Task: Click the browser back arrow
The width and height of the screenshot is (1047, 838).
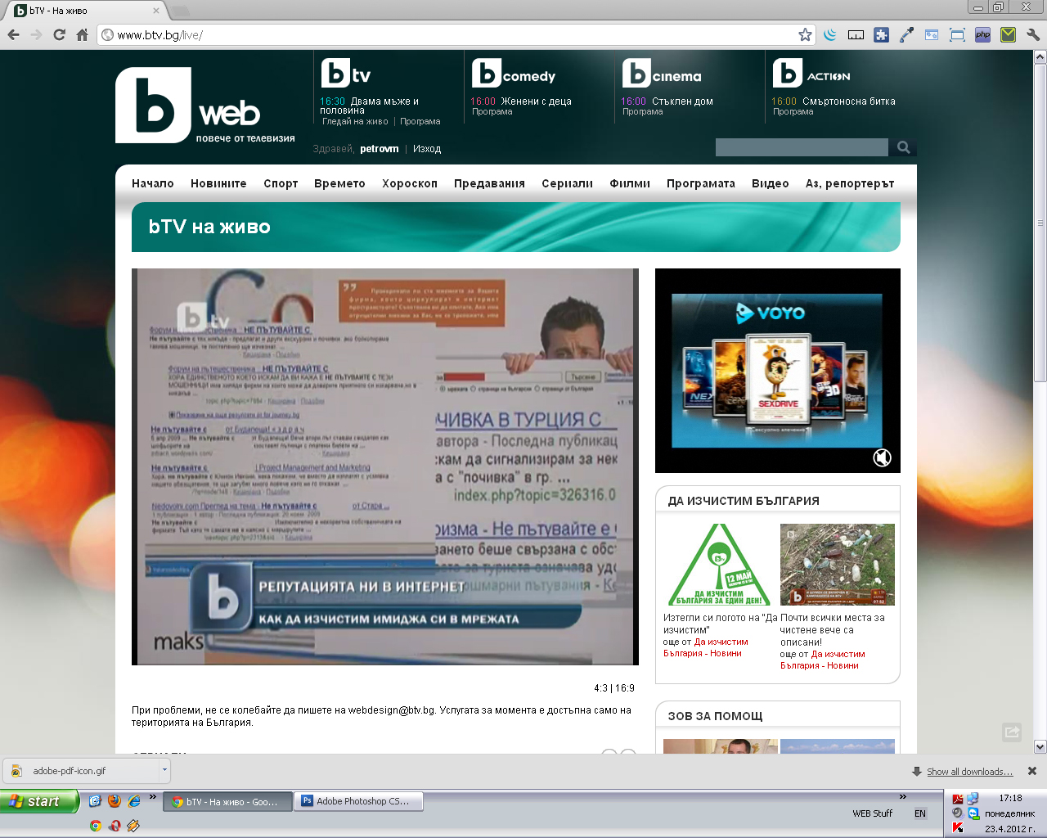Action: click(x=13, y=34)
